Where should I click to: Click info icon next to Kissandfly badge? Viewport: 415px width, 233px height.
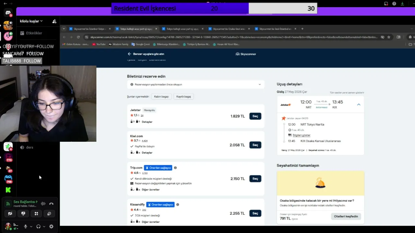point(178,205)
